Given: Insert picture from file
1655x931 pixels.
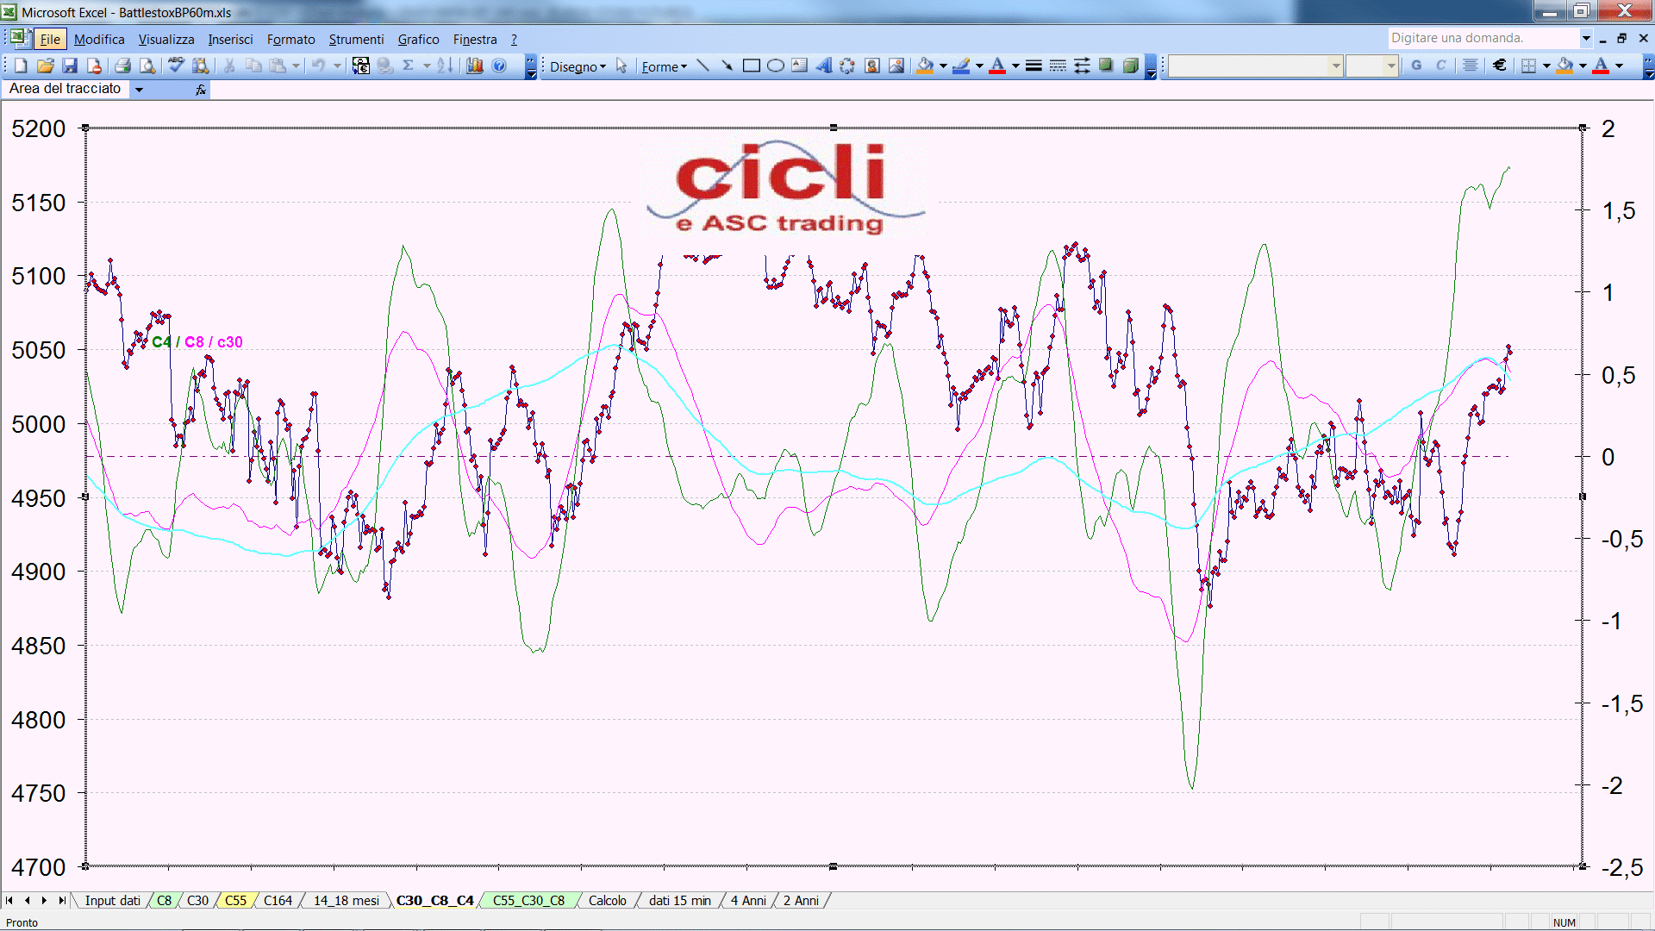Looking at the screenshot, I should pyautogui.click(x=896, y=66).
